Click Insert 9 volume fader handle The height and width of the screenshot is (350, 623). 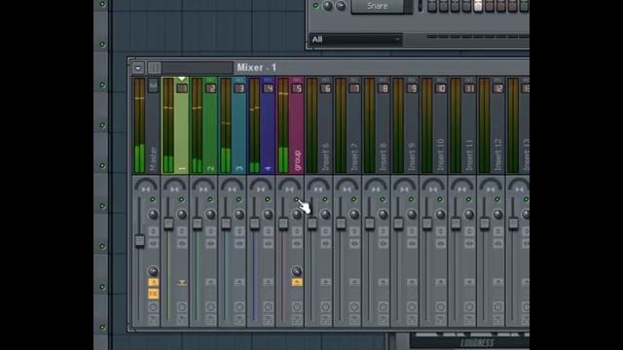[x=398, y=224]
